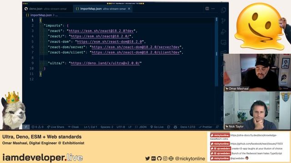291x163 pixels.
Task: Open the deno.land/x/ultra@v2.0.0/ link
Action: (105, 63)
